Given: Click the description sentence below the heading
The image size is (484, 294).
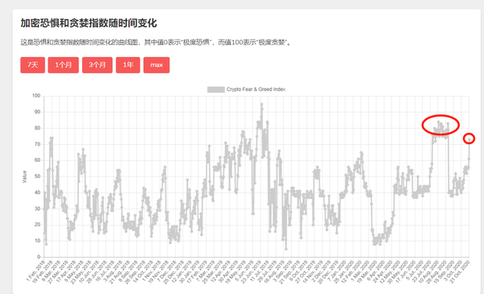Looking at the screenshot, I should coord(156,42).
